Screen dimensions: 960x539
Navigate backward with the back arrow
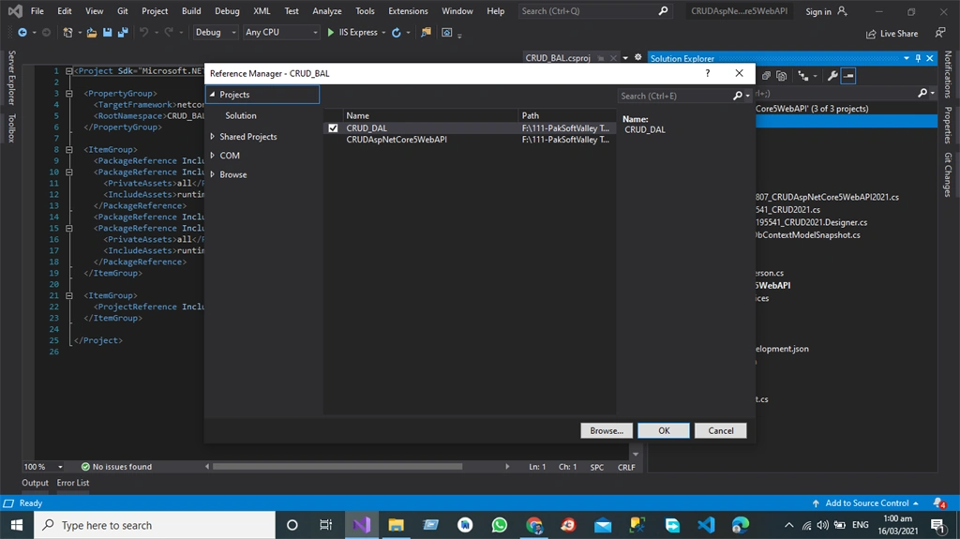click(22, 33)
